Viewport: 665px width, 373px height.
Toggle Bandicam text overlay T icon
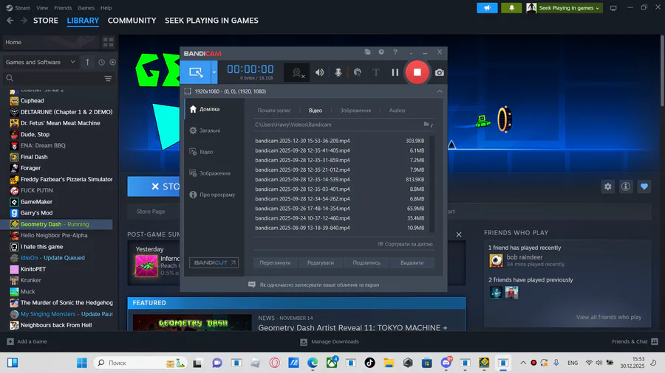click(x=376, y=73)
